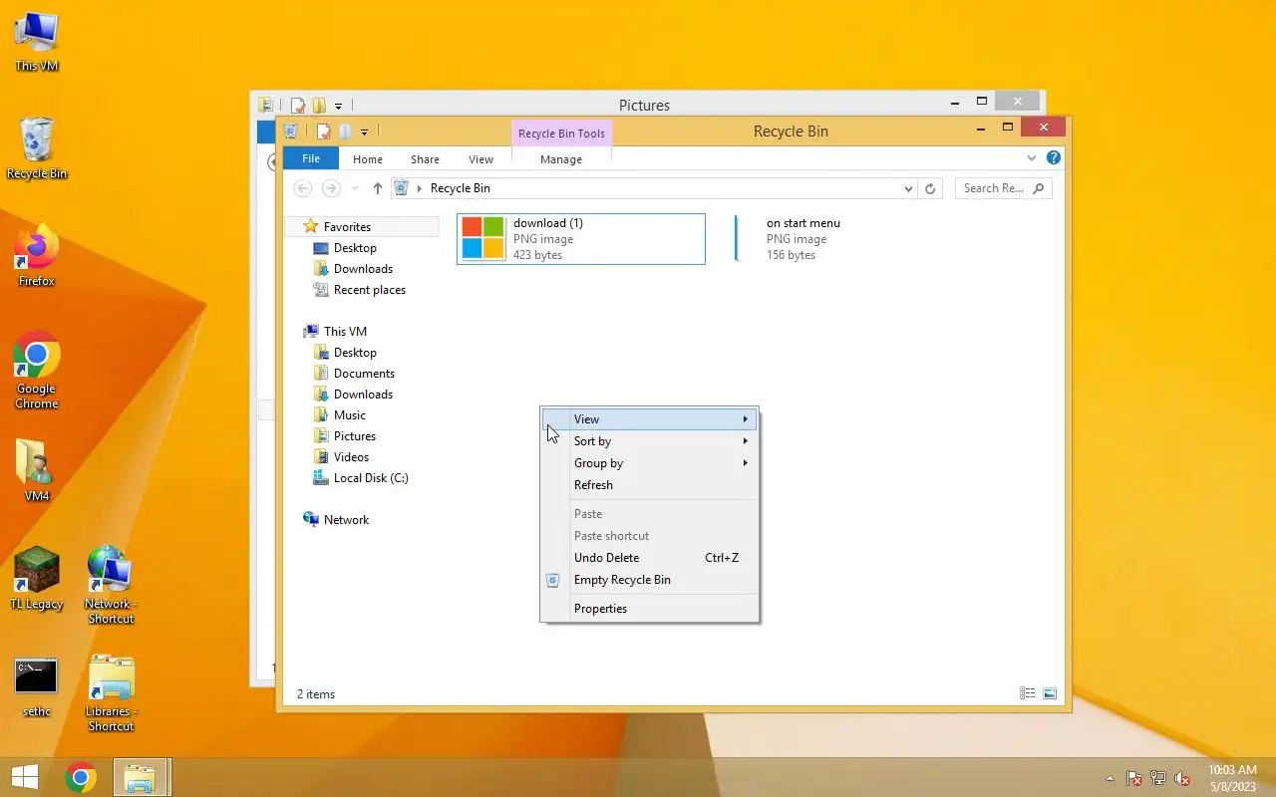Select This VM in the navigation pane

[345, 332]
